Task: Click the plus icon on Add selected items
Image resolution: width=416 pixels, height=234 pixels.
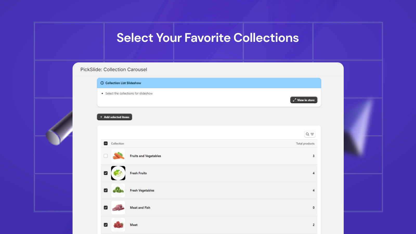Action: pos(101,117)
